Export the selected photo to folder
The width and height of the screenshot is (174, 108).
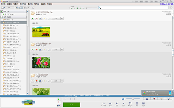(117, 104)
